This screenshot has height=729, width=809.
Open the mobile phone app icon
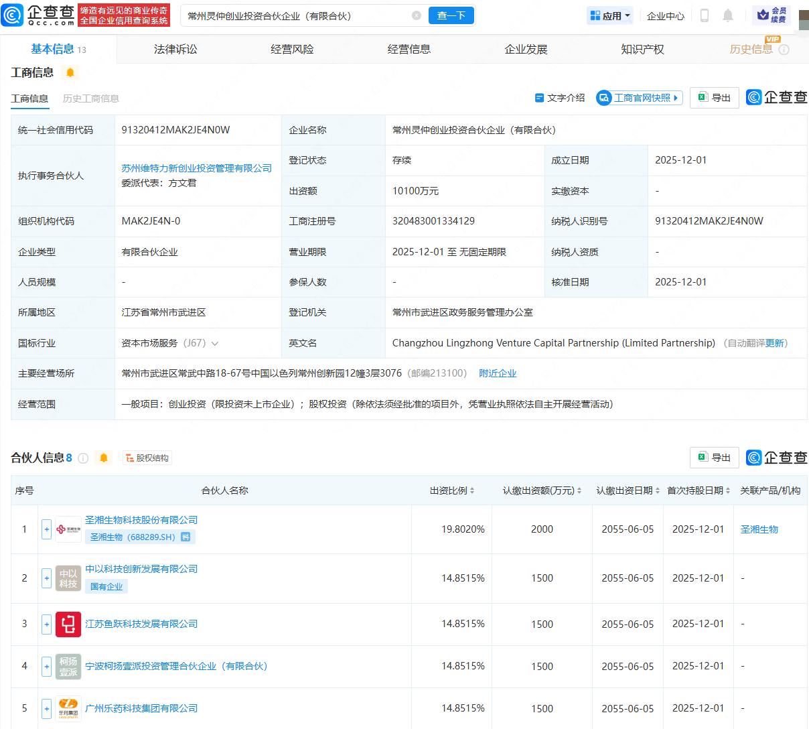[x=704, y=15]
